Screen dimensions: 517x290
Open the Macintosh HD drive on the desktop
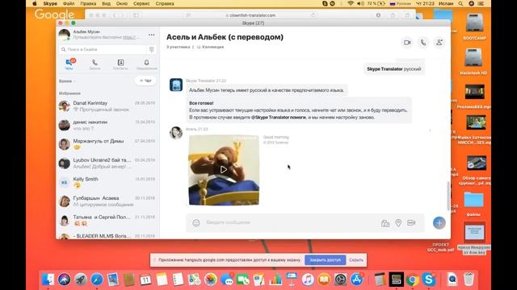(x=473, y=61)
